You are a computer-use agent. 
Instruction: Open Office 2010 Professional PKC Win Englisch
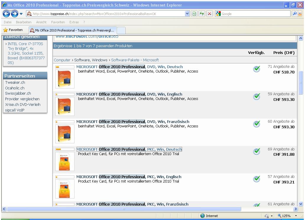[x=129, y=177]
